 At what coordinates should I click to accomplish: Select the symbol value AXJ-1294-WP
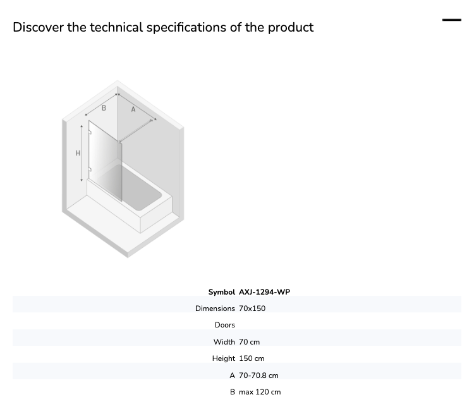click(x=265, y=292)
